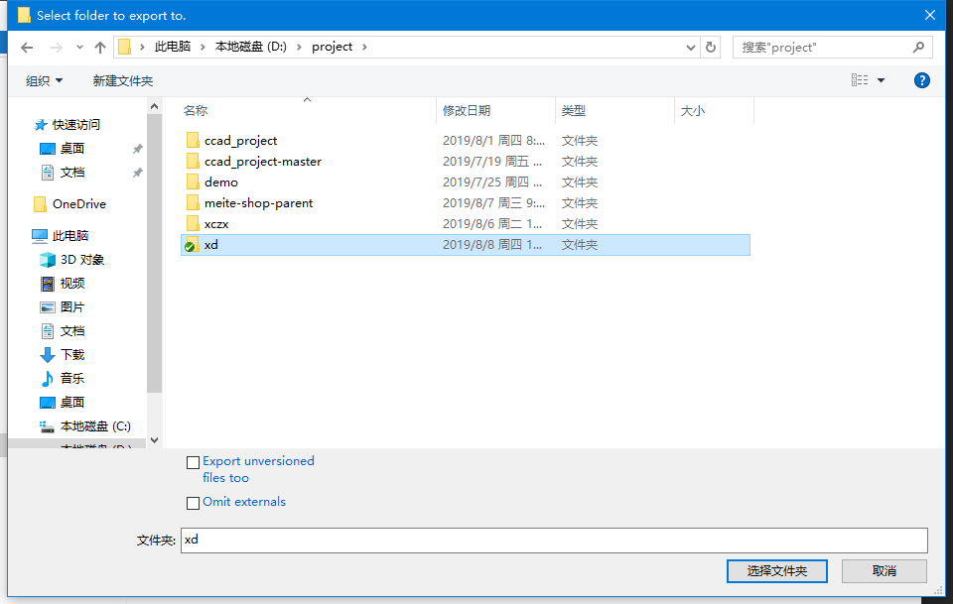Viewport: 953px width, 604px height.
Task: Select the ccad_project folder icon
Action: pos(193,140)
